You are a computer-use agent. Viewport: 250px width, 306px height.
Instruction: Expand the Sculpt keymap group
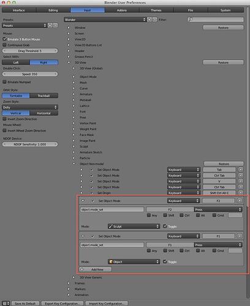[x=74, y=146]
